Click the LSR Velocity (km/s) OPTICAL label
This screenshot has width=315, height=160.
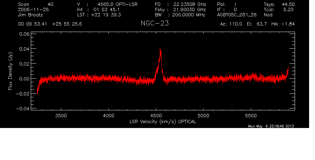point(163,121)
